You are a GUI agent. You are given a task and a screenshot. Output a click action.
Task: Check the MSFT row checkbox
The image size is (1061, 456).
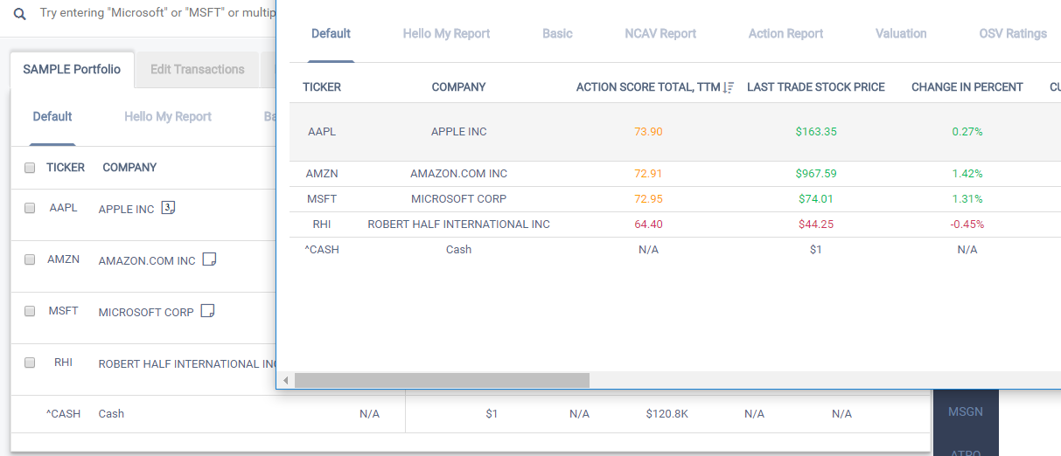pyautogui.click(x=30, y=311)
